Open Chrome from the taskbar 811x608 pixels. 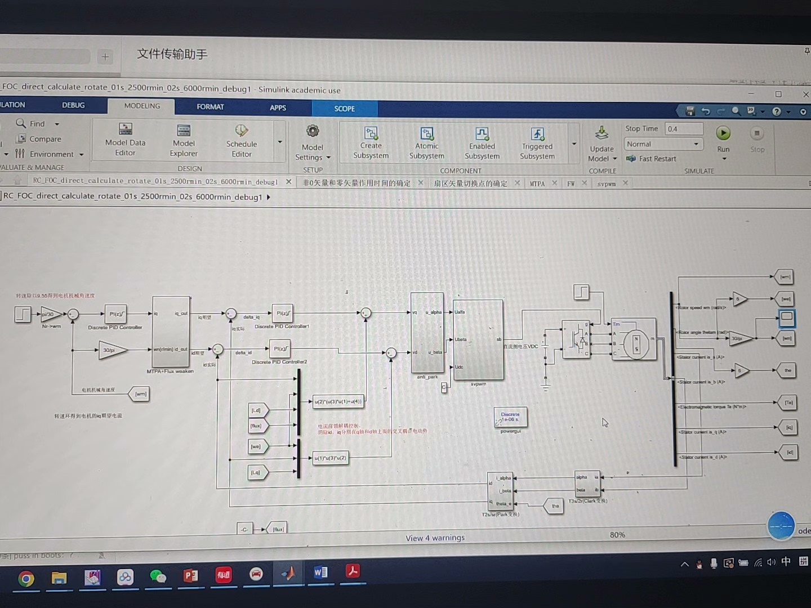coord(25,579)
